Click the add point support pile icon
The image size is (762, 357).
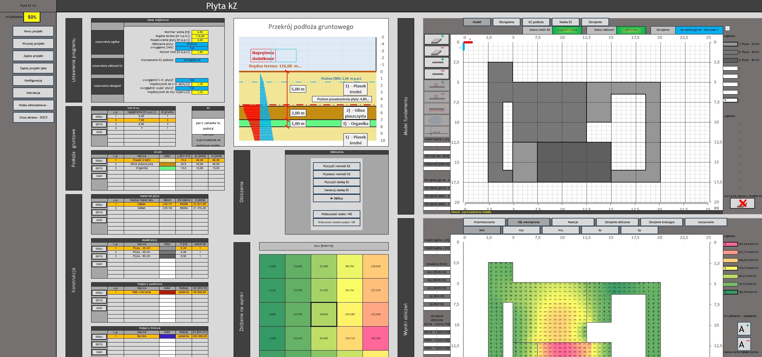pyautogui.click(x=436, y=86)
